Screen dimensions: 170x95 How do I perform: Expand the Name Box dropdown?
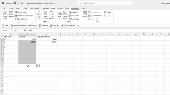point(13,30)
